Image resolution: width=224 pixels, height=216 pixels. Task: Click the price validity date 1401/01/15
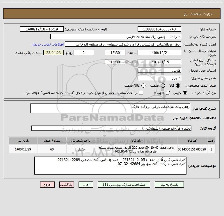point(159,62)
